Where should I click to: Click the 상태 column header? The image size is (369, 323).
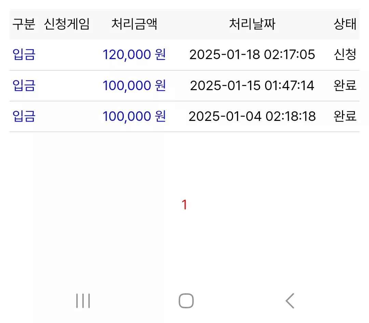point(345,24)
